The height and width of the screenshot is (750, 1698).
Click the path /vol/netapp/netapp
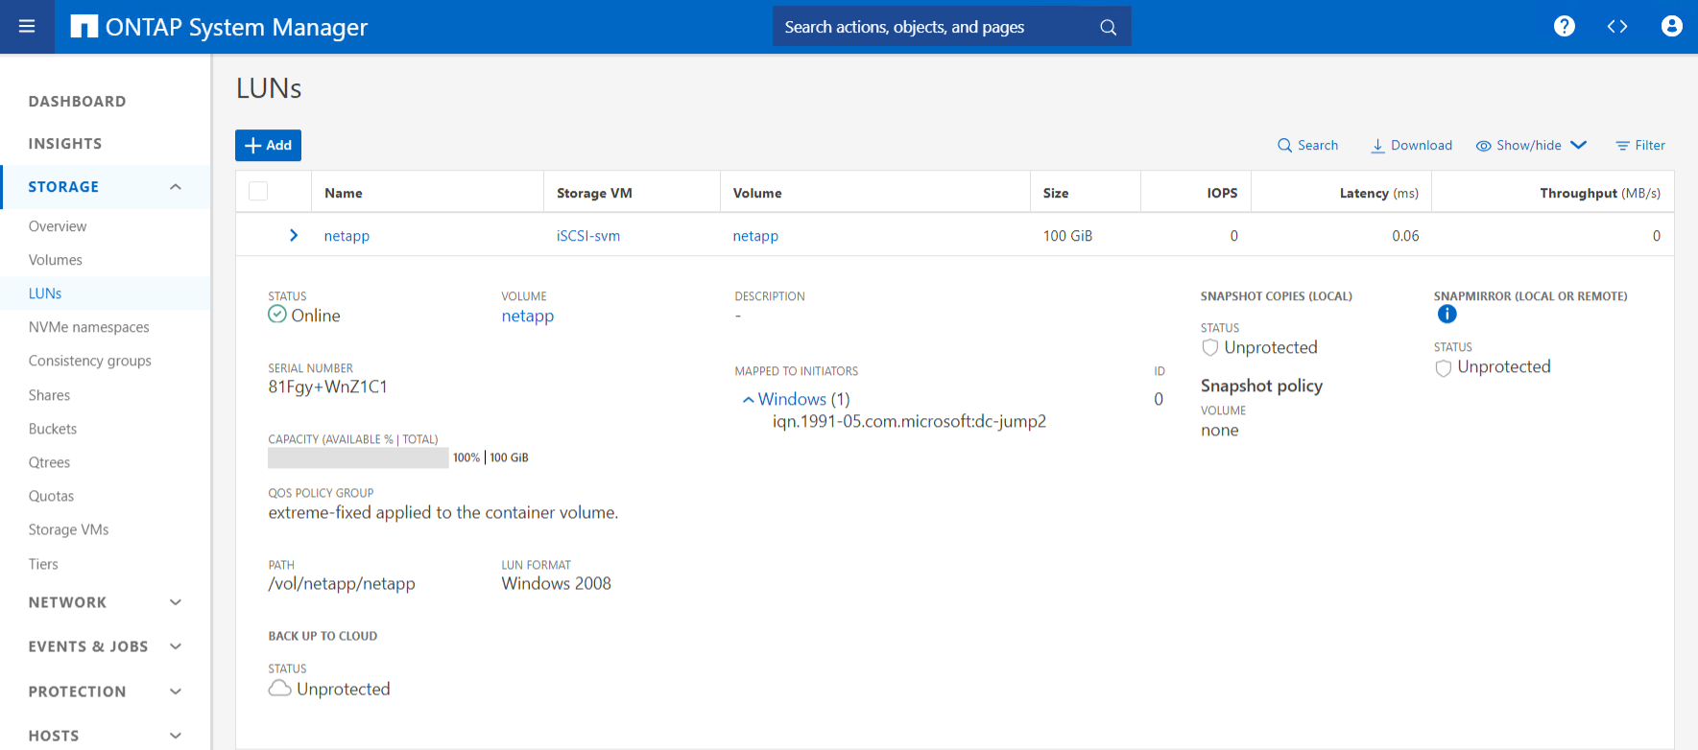[342, 583]
